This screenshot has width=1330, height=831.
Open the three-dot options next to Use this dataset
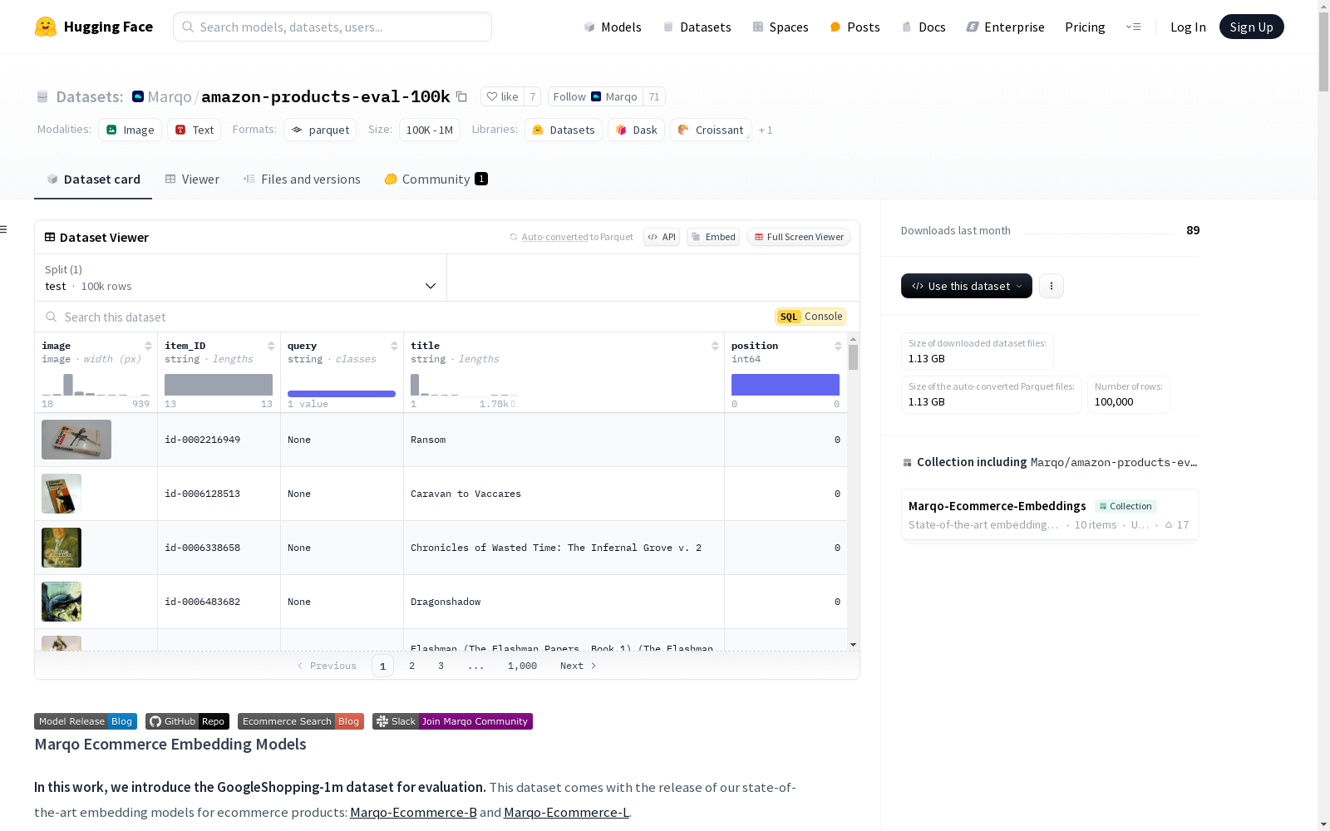pyautogui.click(x=1052, y=286)
